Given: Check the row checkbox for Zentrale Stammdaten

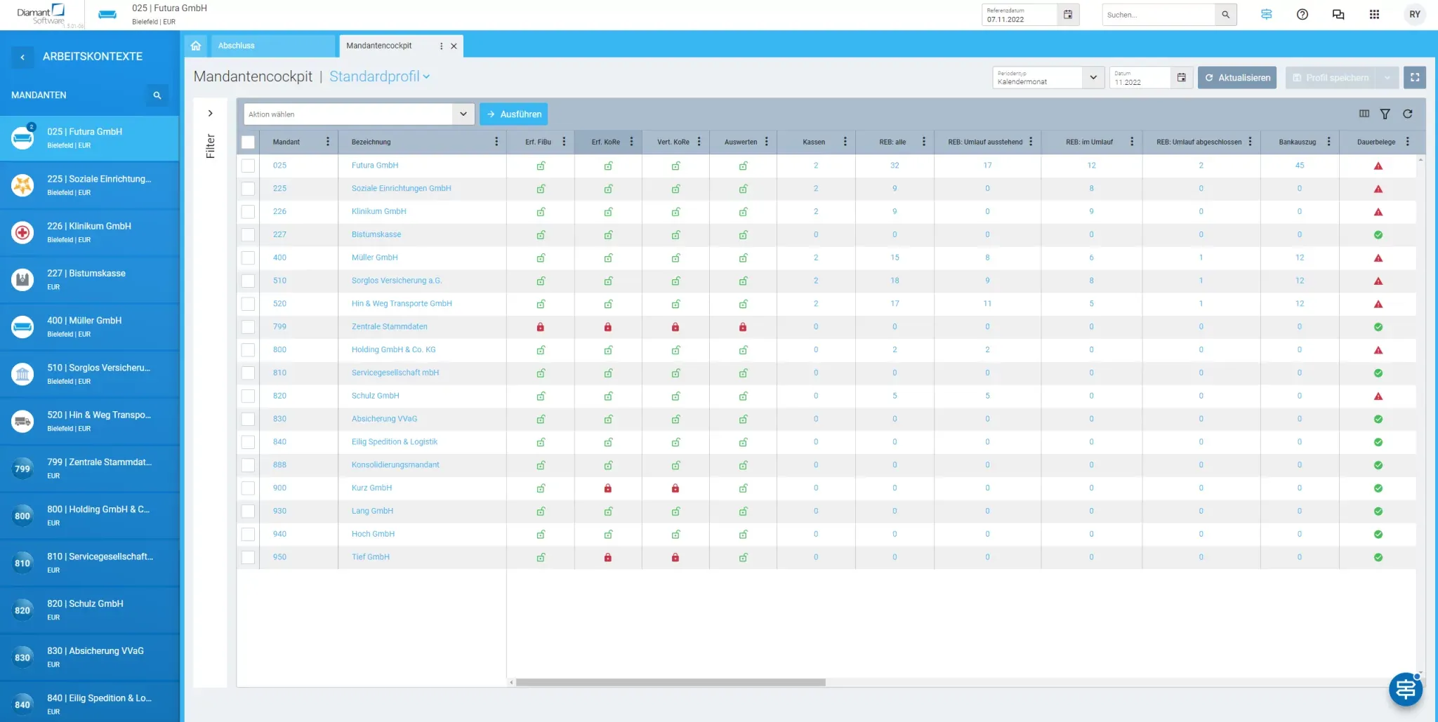Looking at the screenshot, I should [x=248, y=327].
